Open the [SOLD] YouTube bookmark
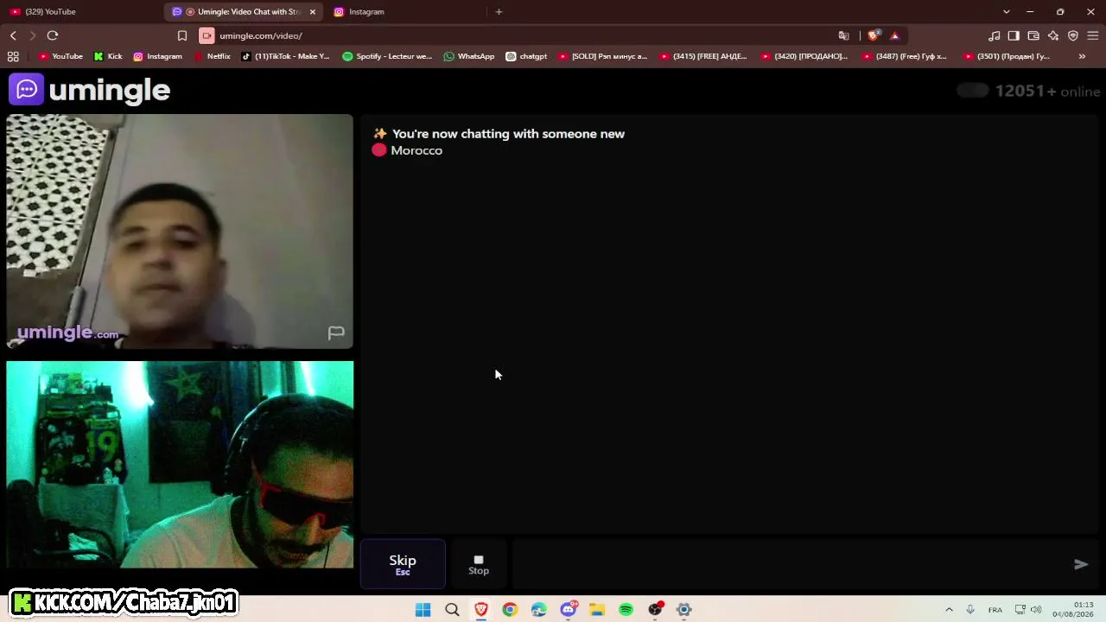Image resolution: width=1106 pixels, height=622 pixels. click(602, 56)
